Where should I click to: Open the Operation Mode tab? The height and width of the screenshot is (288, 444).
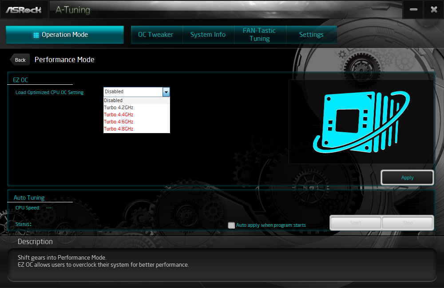(64, 35)
